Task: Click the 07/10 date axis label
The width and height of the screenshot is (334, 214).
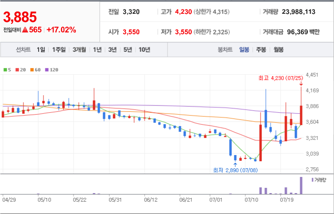Action: pyautogui.click(x=251, y=200)
